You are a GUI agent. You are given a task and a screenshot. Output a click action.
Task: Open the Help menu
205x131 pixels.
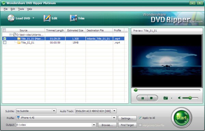click(x=29, y=9)
